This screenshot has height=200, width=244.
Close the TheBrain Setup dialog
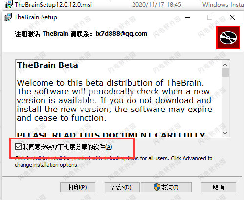232,17
